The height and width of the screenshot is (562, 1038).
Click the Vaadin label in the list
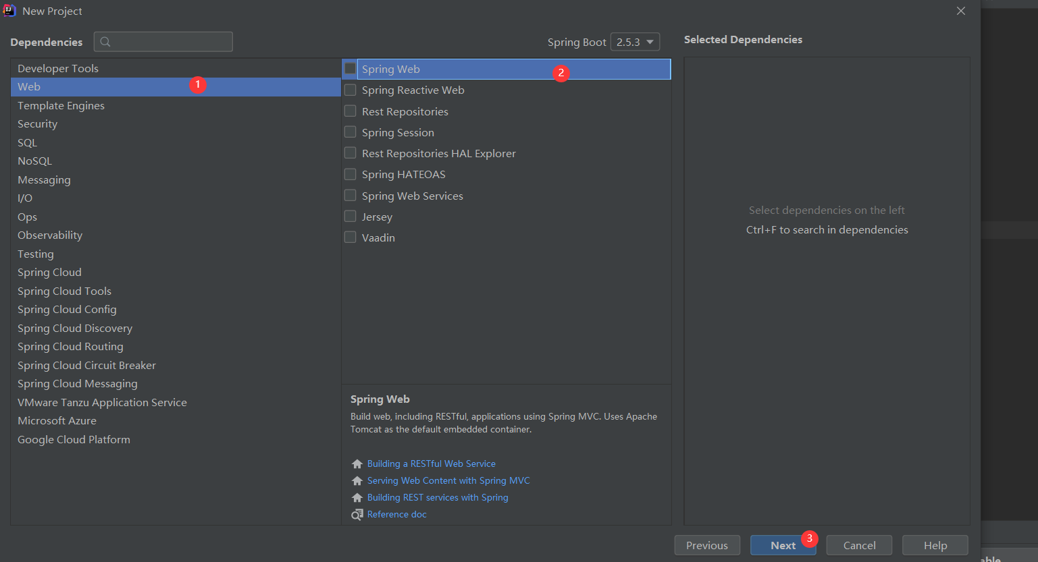click(378, 238)
